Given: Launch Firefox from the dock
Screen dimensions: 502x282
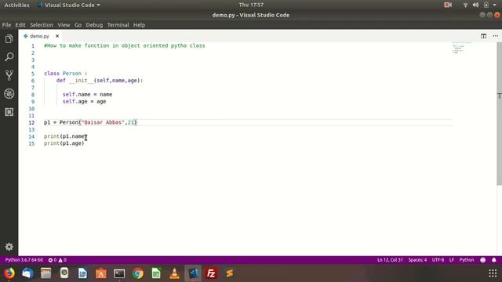Looking at the screenshot, I should pos(9,273).
